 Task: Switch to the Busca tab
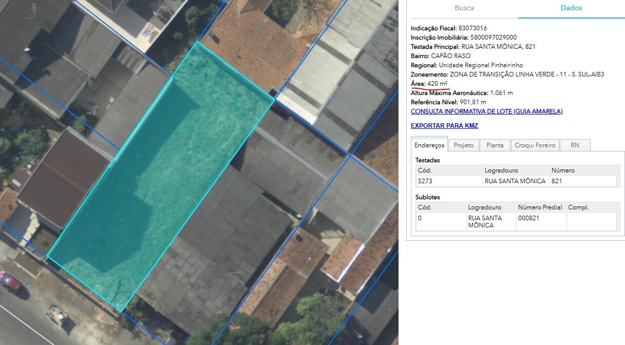(x=464, y=8)
